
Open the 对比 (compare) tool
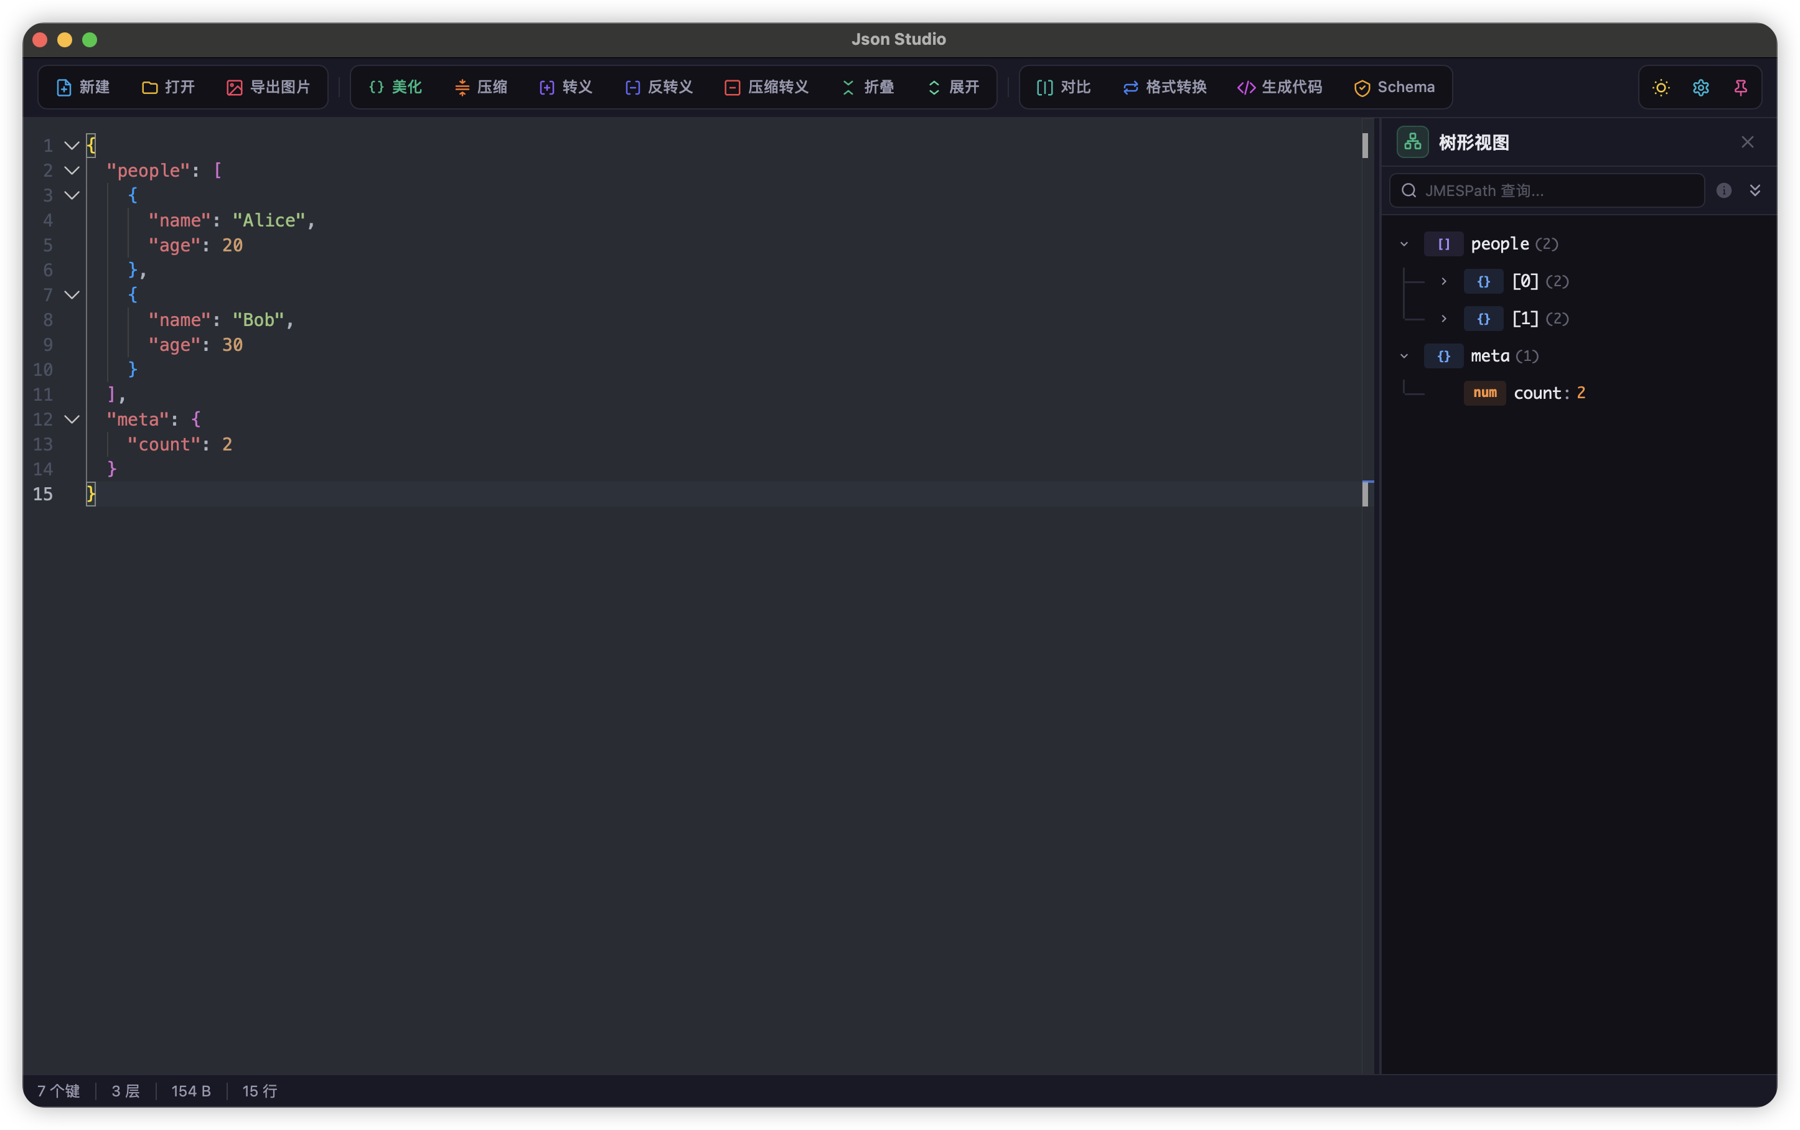(1062, 86)
